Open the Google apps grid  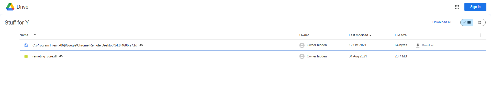pyautogui.click(x=457, y=7)
